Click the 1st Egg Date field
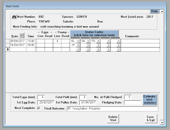 coord(46,103)
